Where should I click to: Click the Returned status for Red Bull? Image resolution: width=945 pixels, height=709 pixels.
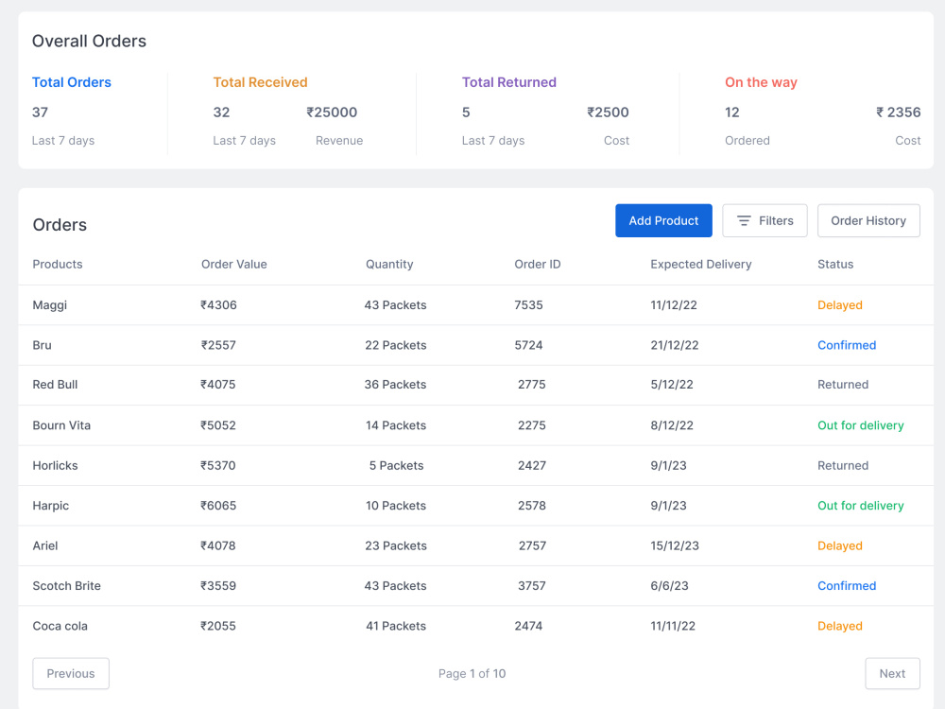[843, 385]
